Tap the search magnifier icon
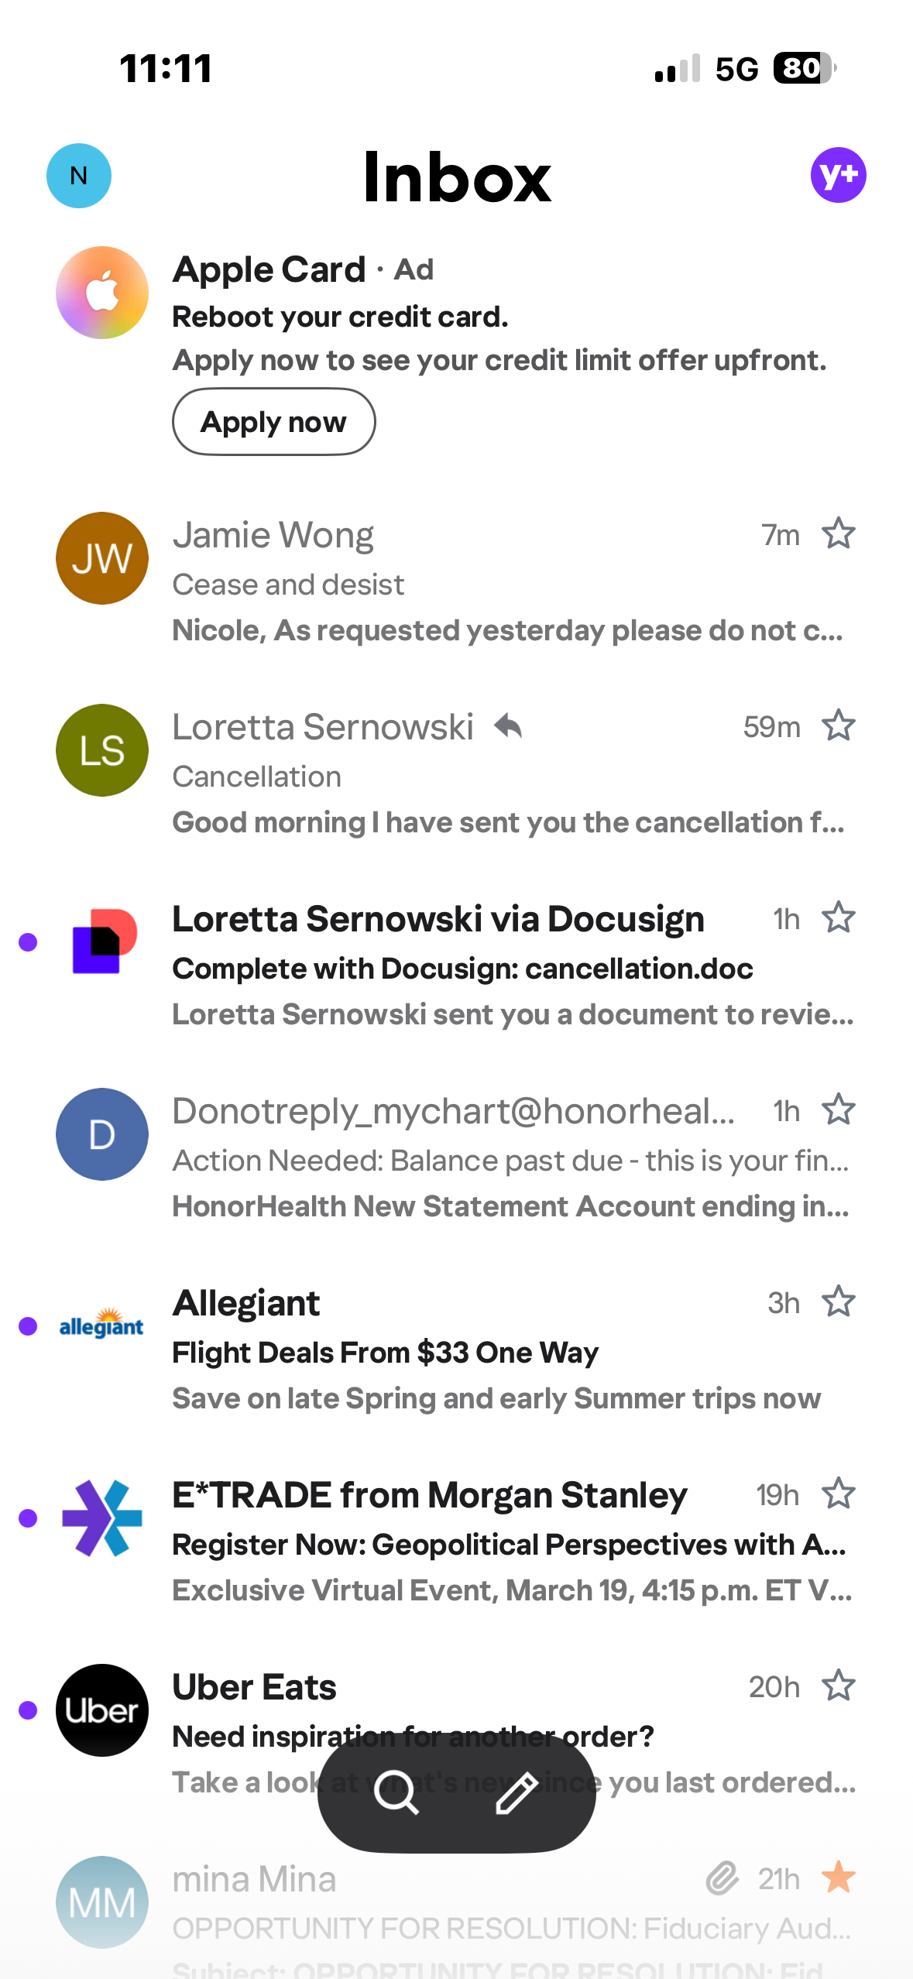 pos(396,1792)
